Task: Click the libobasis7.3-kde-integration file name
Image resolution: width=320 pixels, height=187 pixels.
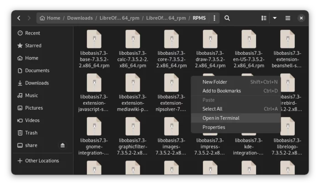Action: pos(249,147)
